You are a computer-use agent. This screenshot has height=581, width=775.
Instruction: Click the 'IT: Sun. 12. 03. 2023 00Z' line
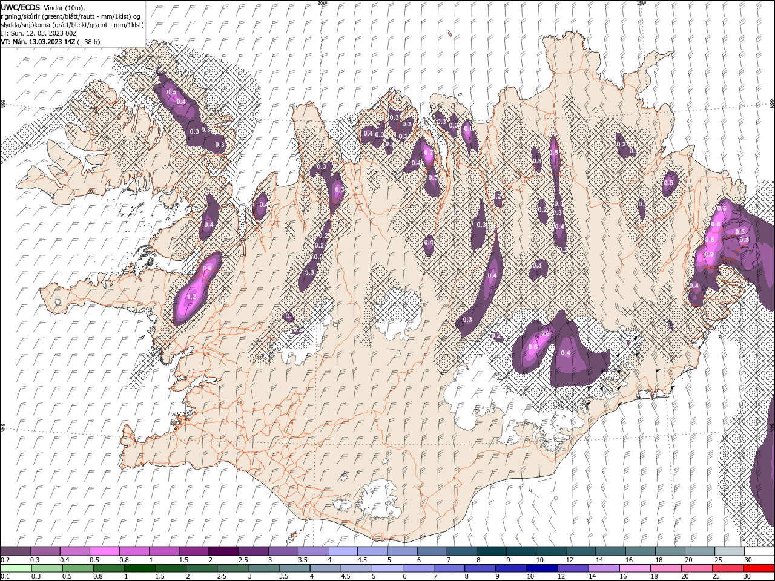pos(38,33)
